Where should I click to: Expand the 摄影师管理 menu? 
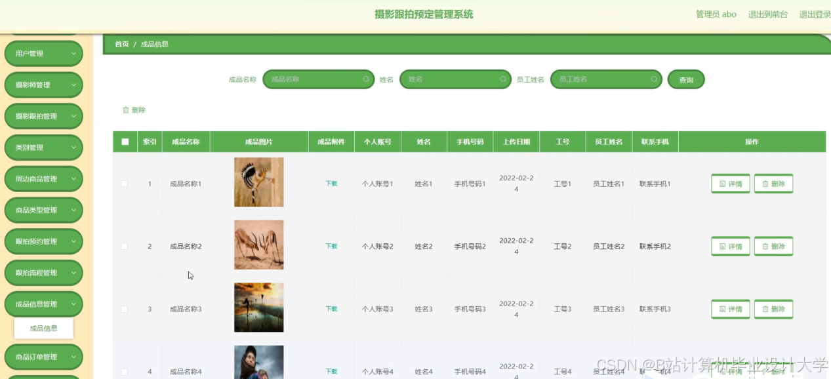pyautogui.click(x=44, y=85)
